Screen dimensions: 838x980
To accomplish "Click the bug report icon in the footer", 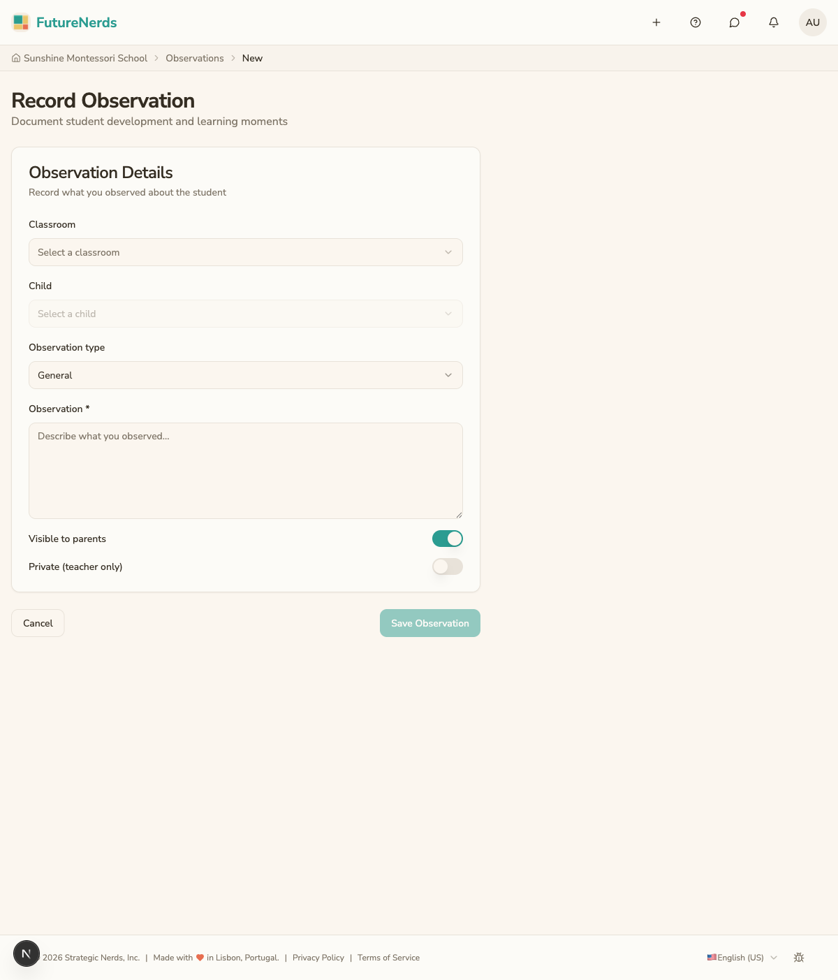I will [x=799, y=958].
